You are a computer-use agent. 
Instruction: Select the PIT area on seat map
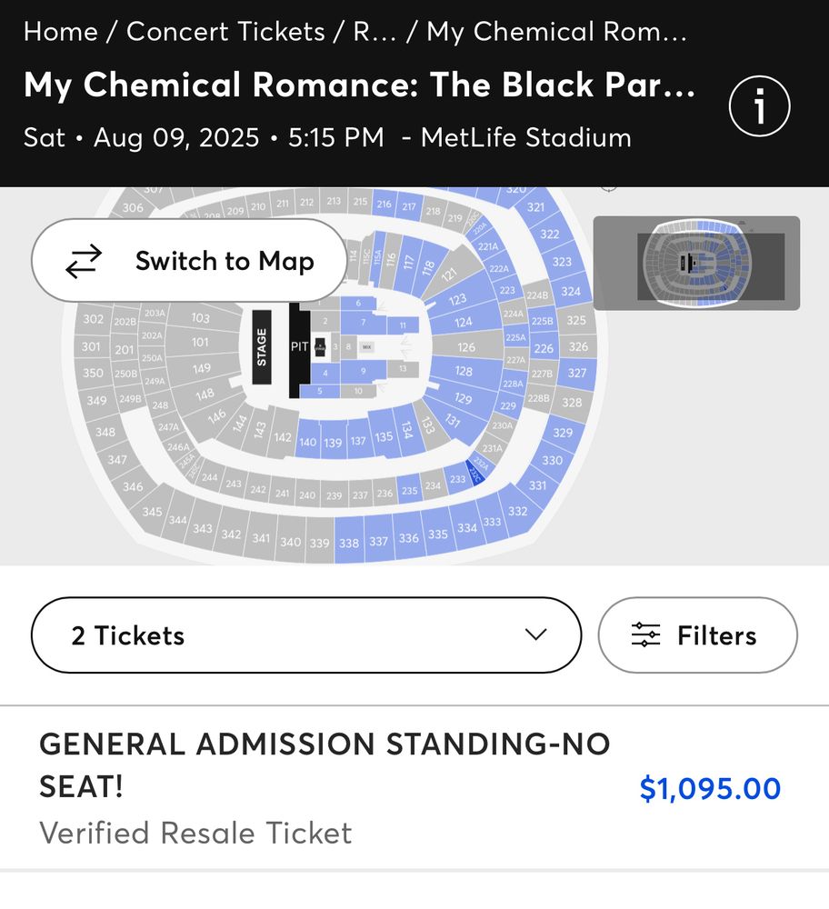[299, 348]
